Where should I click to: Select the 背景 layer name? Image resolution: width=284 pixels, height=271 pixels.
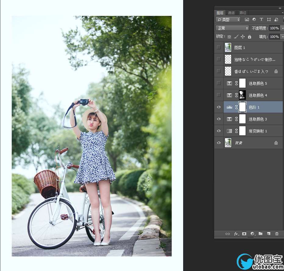[x=239, y=143]
